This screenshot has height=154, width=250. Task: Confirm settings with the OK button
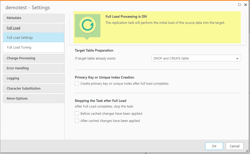tap(214, 146)
